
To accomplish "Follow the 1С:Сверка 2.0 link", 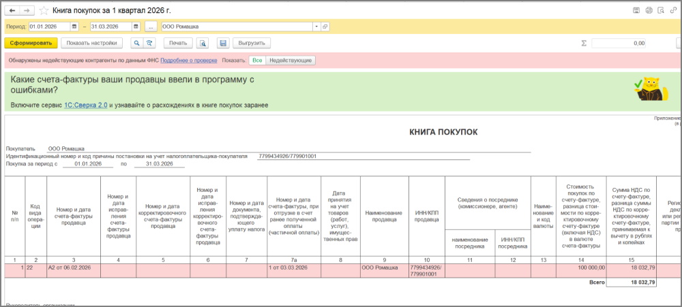I will 86,106.
